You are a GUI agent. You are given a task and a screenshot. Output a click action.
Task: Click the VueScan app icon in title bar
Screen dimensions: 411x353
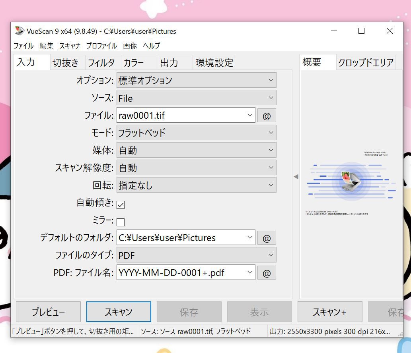(x=19, y=31)
